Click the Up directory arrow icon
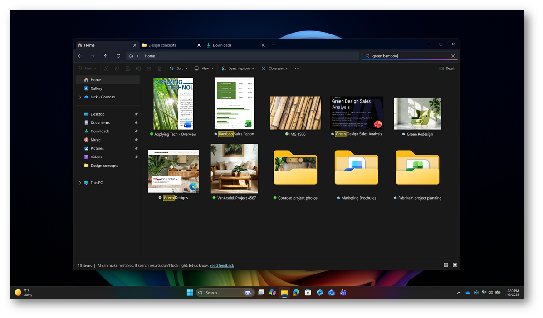Screen dimensions: 543x318 click(106, 56)
